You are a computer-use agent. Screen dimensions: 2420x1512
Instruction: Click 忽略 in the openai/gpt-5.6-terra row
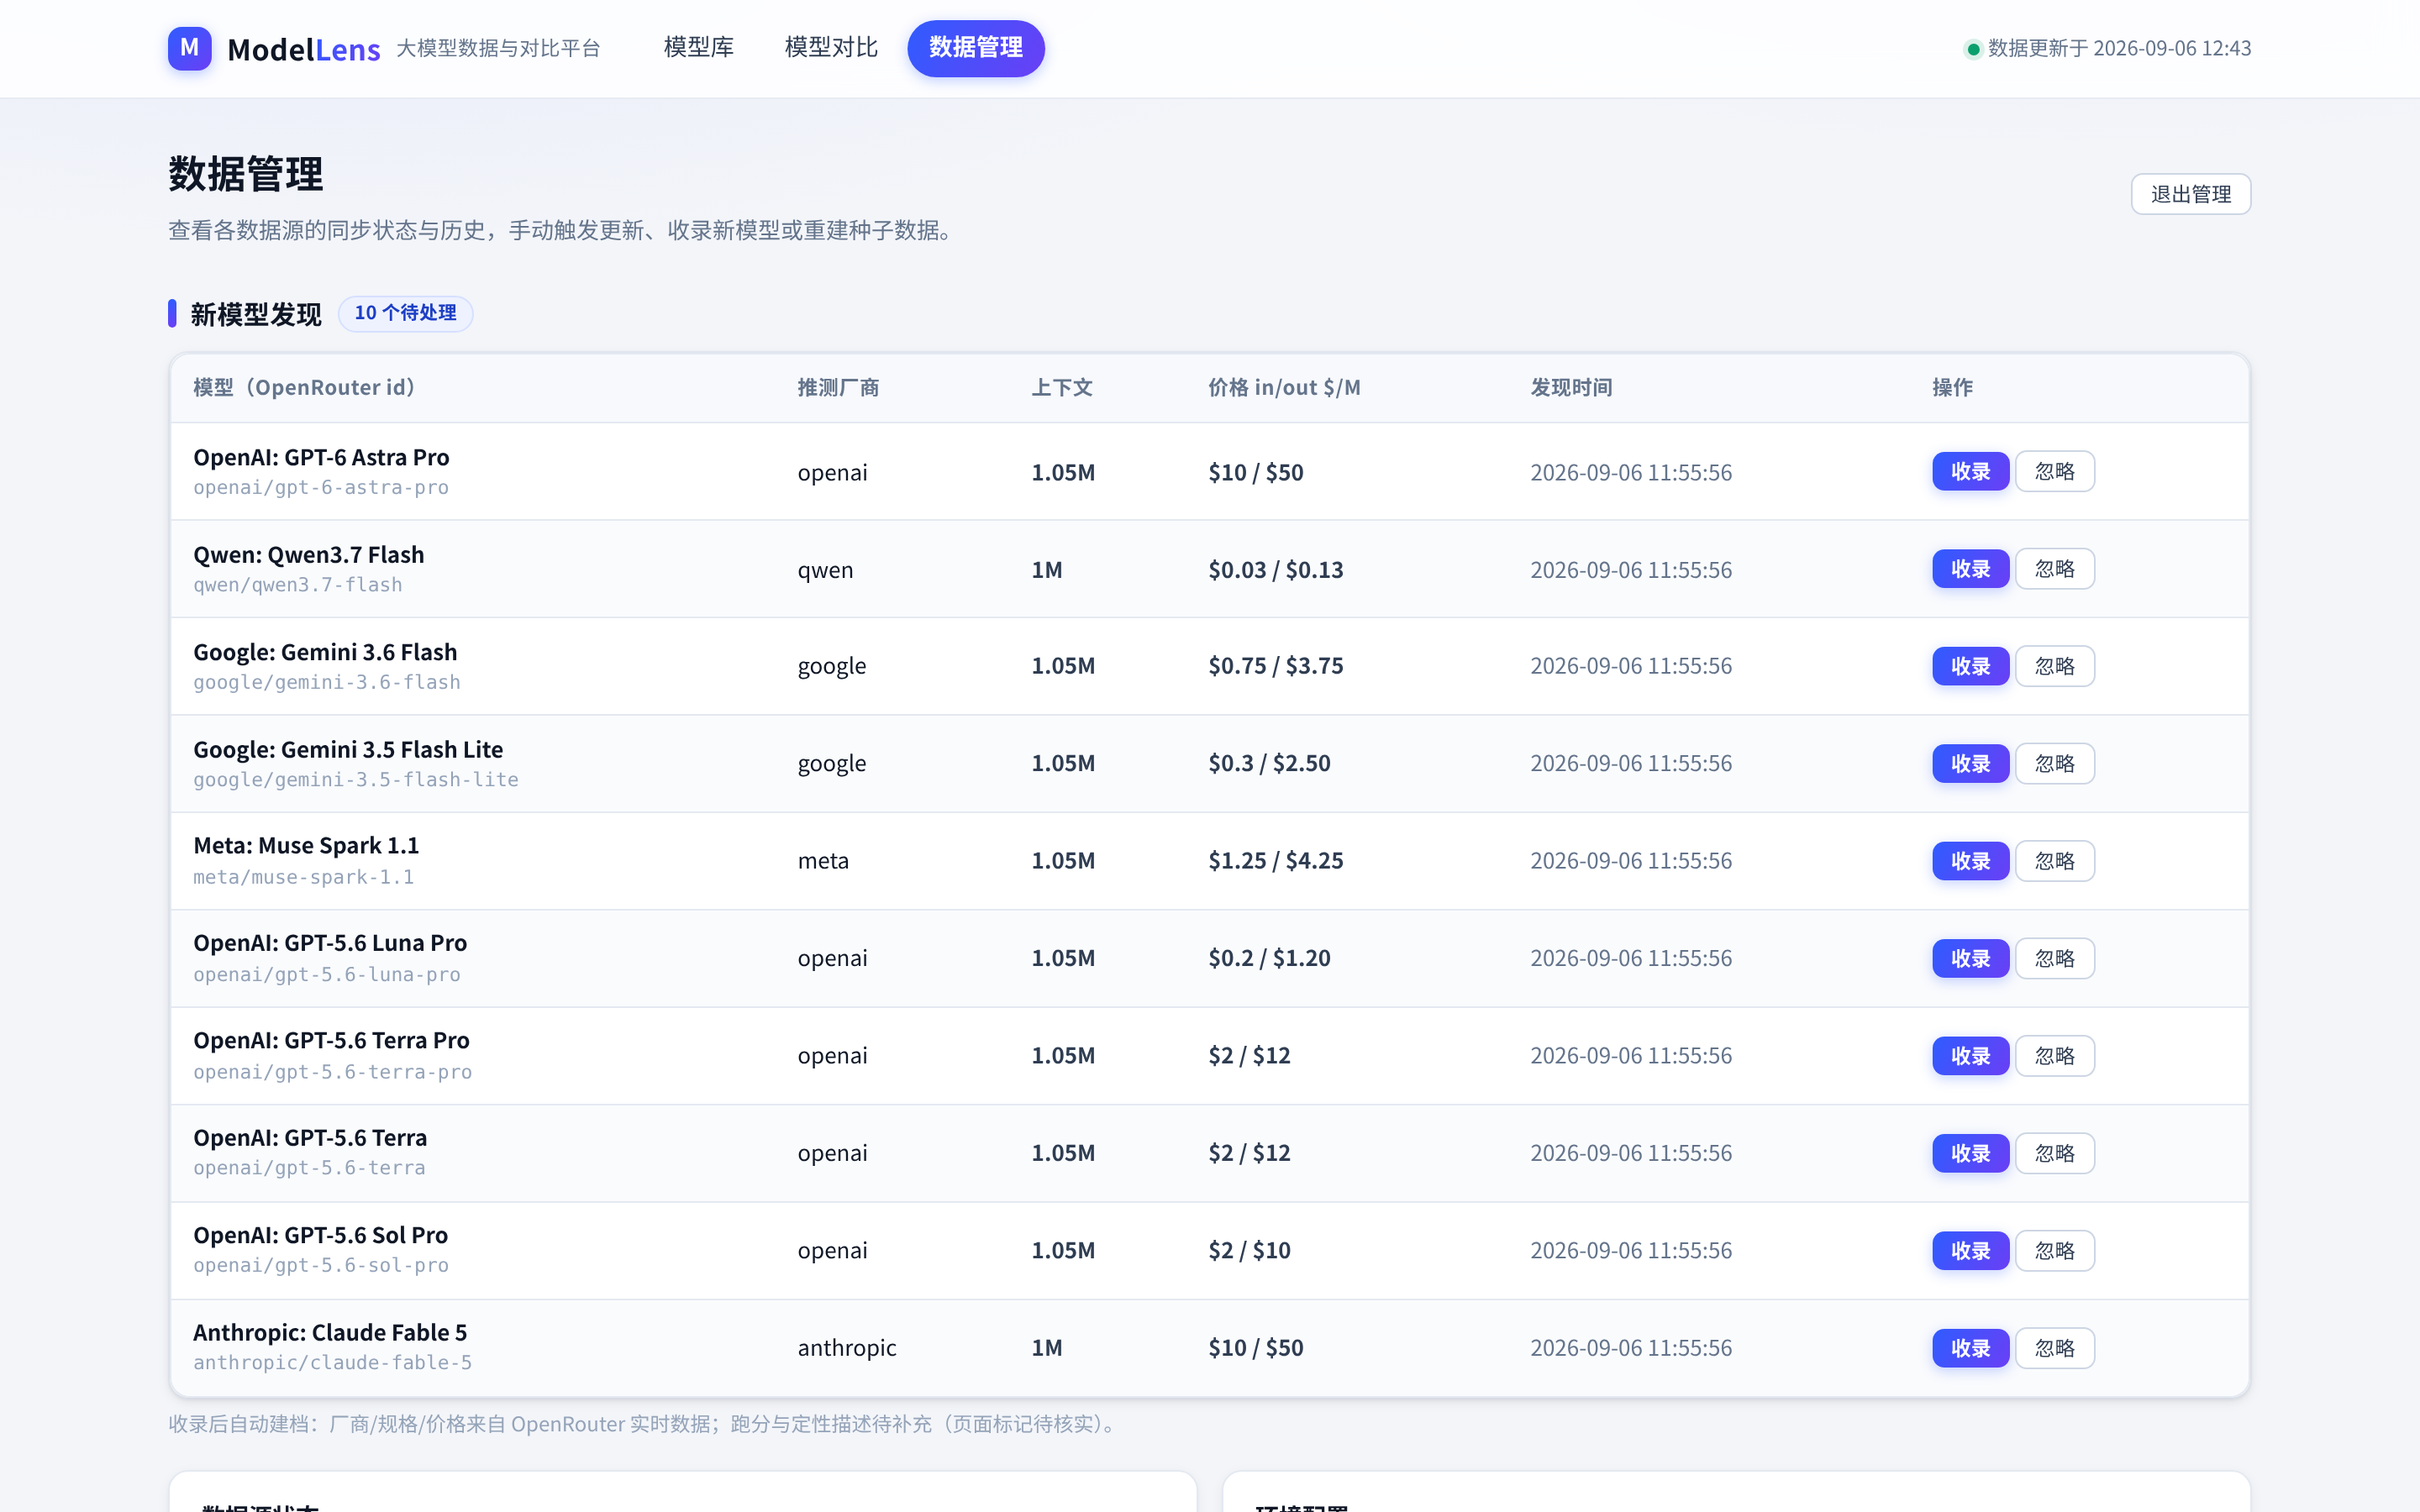coord(2054,1154)
